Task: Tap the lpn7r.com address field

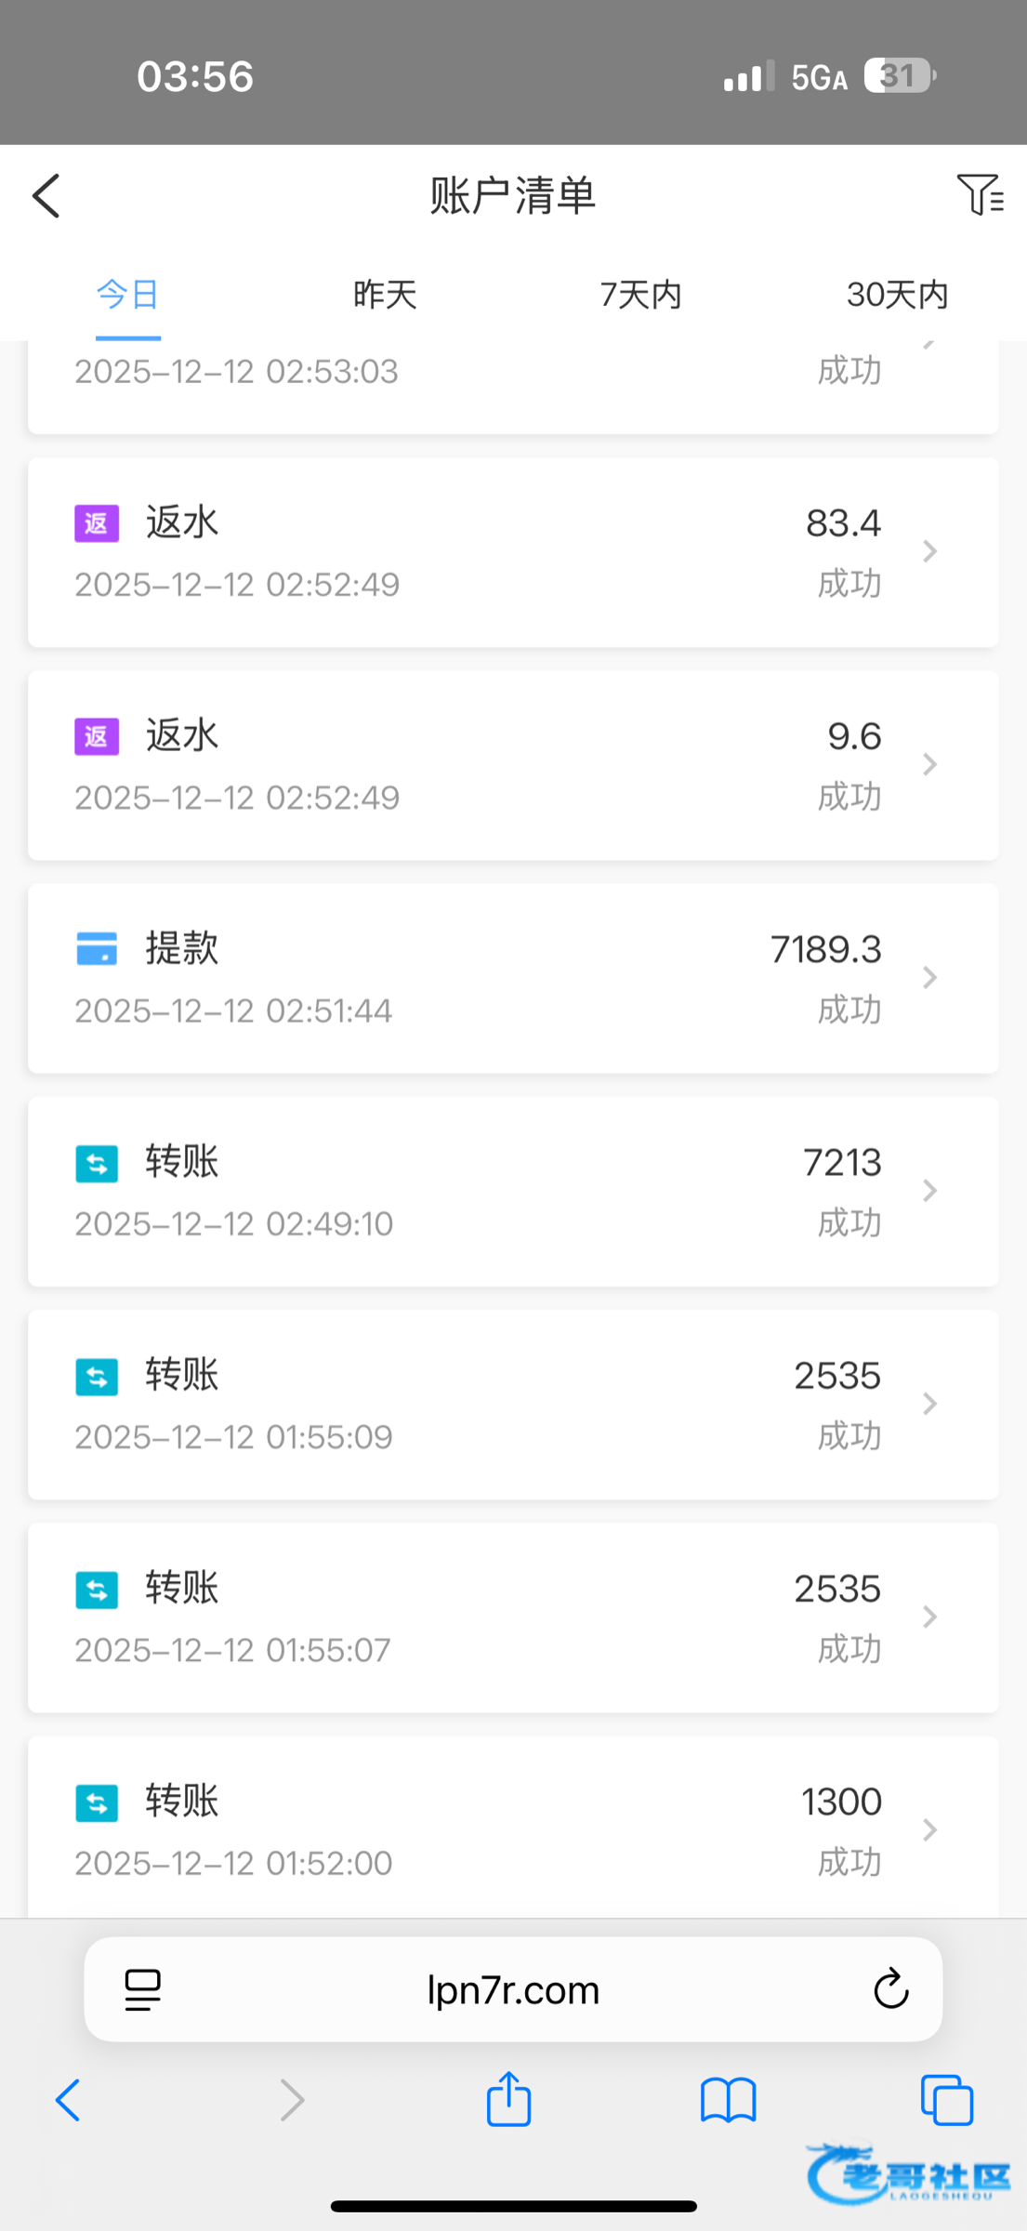Action: pyautogui.click(x=513, y=1990)
